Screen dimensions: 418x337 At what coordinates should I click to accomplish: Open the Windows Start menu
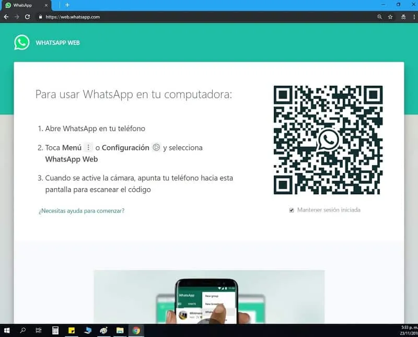point(7,330)
